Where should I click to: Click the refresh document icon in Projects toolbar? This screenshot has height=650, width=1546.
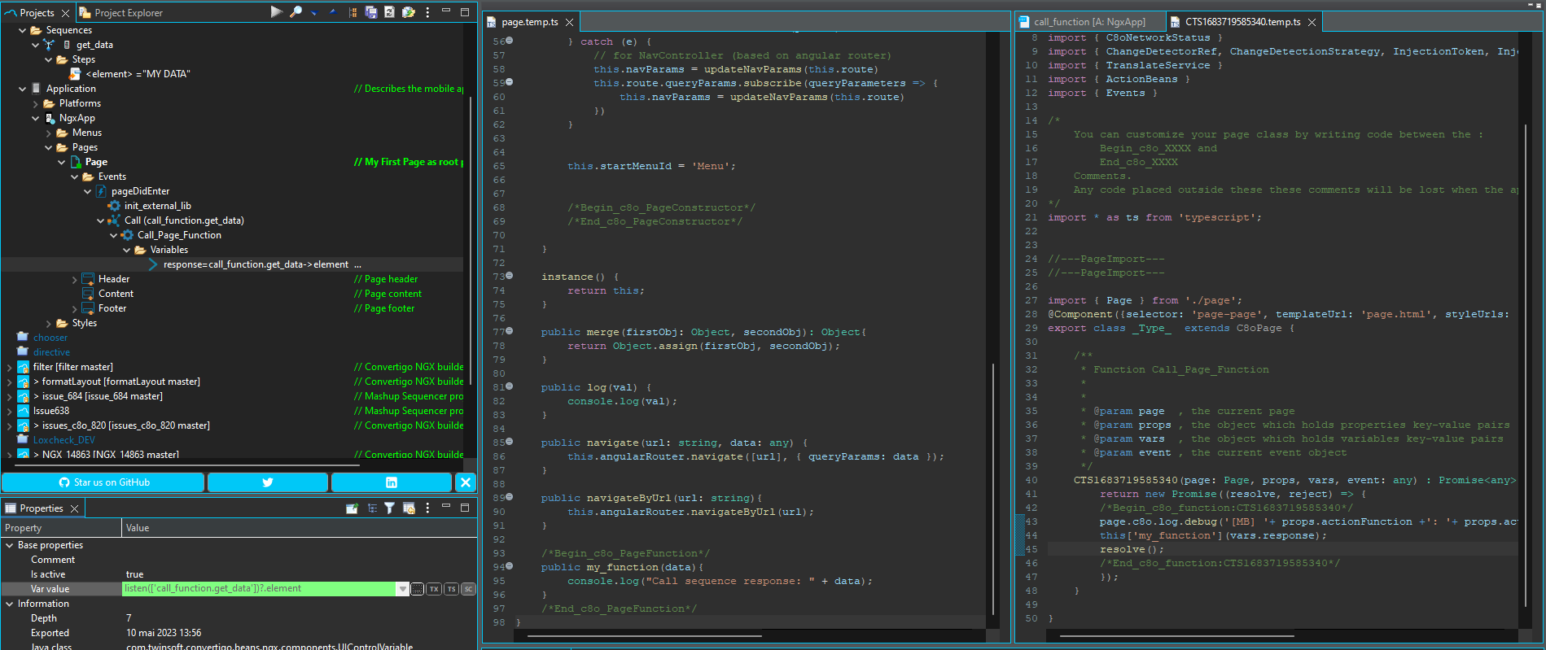[389, 12]
